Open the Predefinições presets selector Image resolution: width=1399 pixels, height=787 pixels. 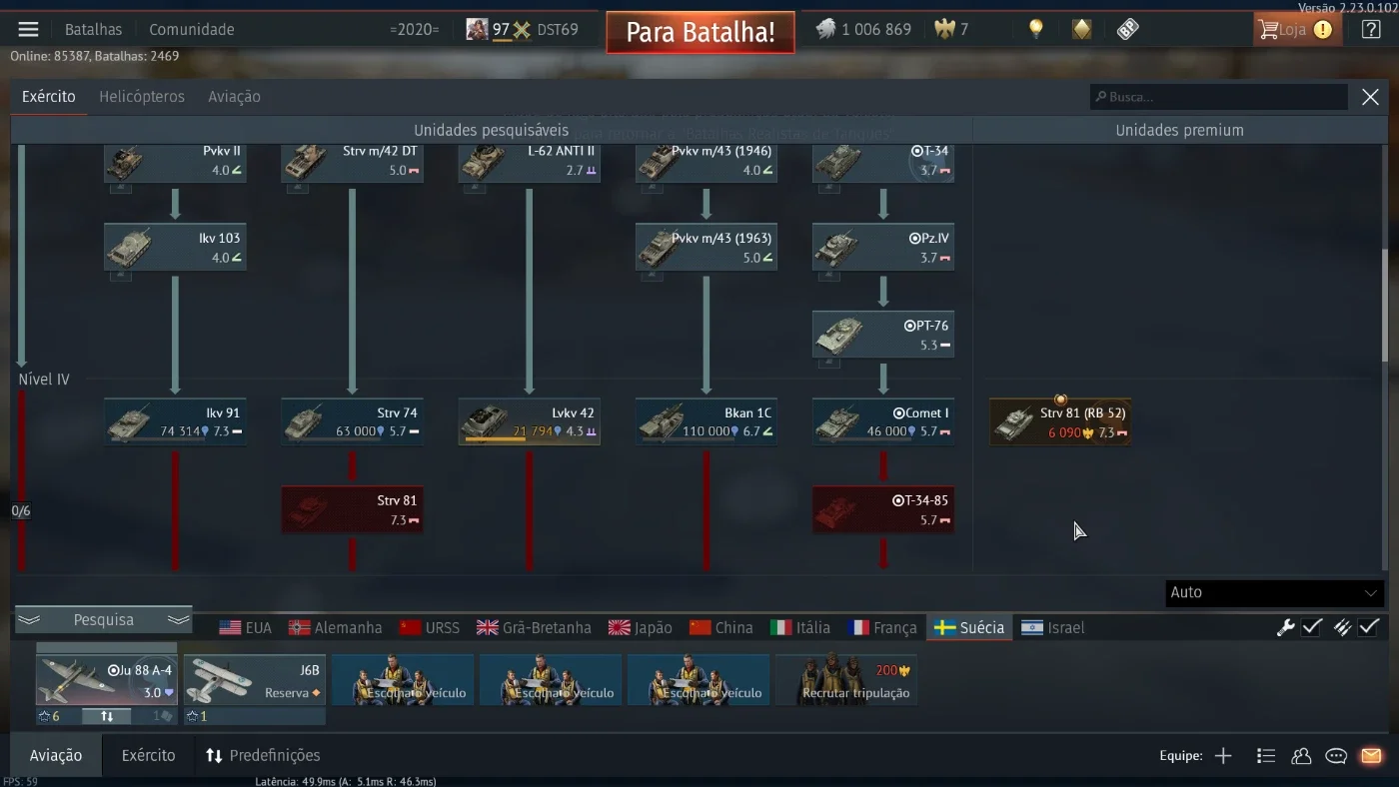coord(263,756)
